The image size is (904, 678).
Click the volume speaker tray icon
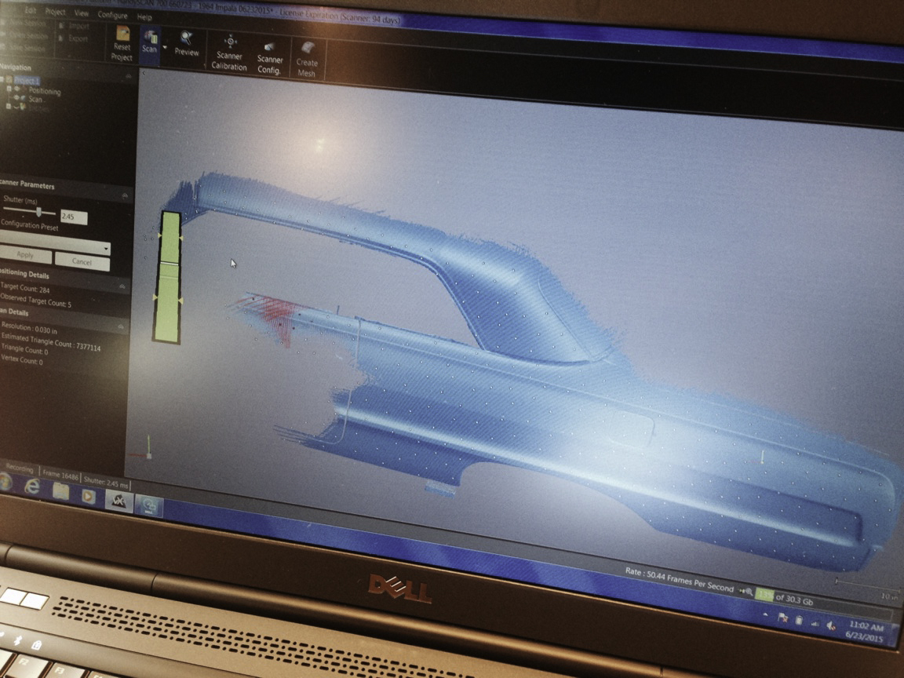(x=831, y=625)
